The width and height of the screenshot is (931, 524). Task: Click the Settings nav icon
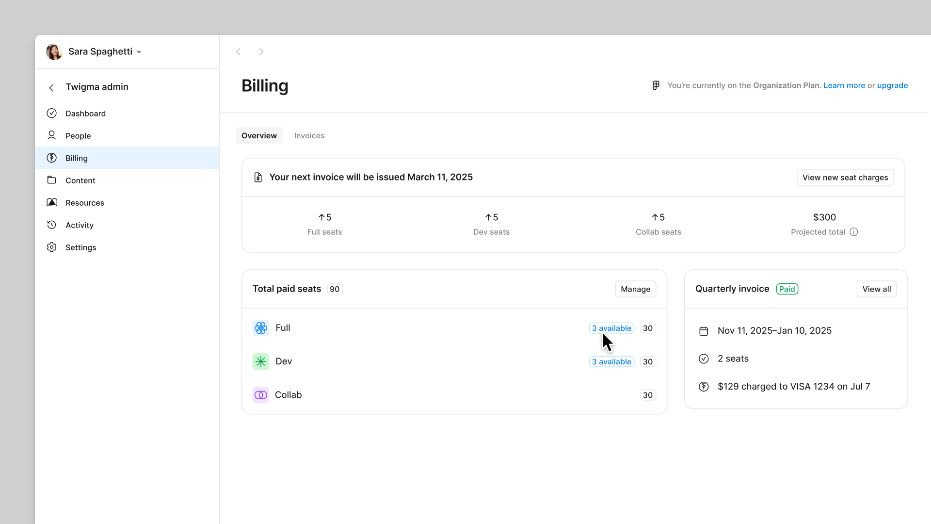[52, 247]
